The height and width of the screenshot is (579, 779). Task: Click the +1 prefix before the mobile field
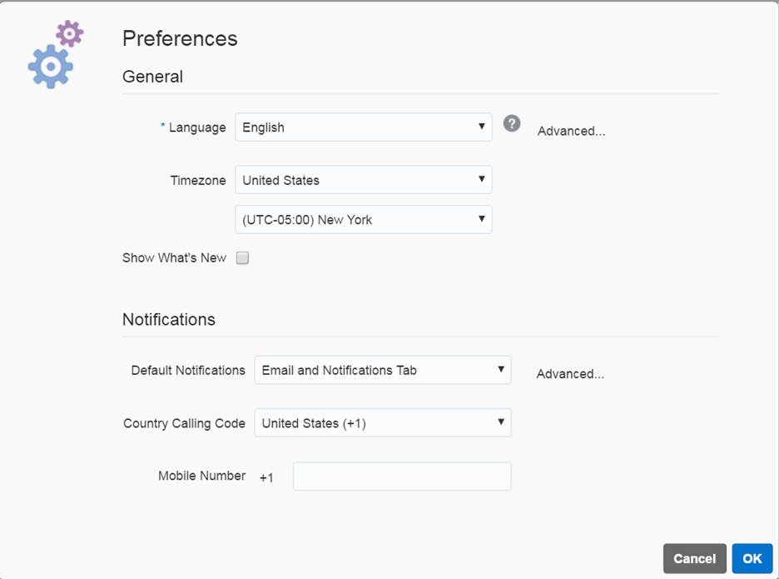pos(266,477)
